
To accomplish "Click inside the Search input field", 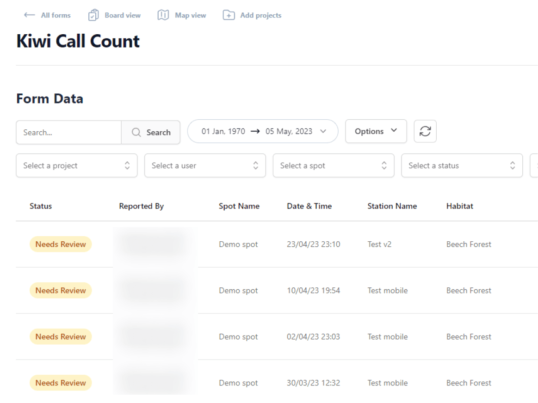I will [68, 132].
